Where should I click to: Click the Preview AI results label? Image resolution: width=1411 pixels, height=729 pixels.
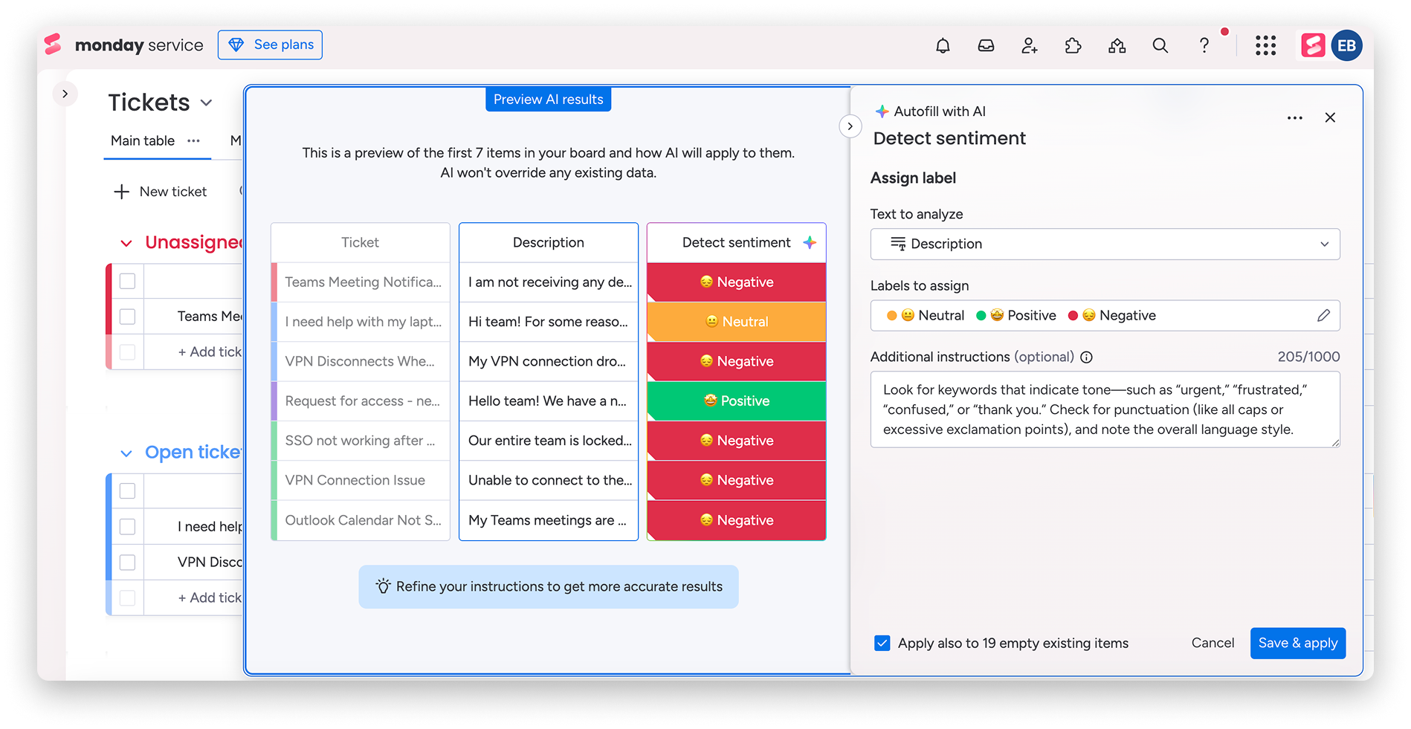(x=549, y=100)
